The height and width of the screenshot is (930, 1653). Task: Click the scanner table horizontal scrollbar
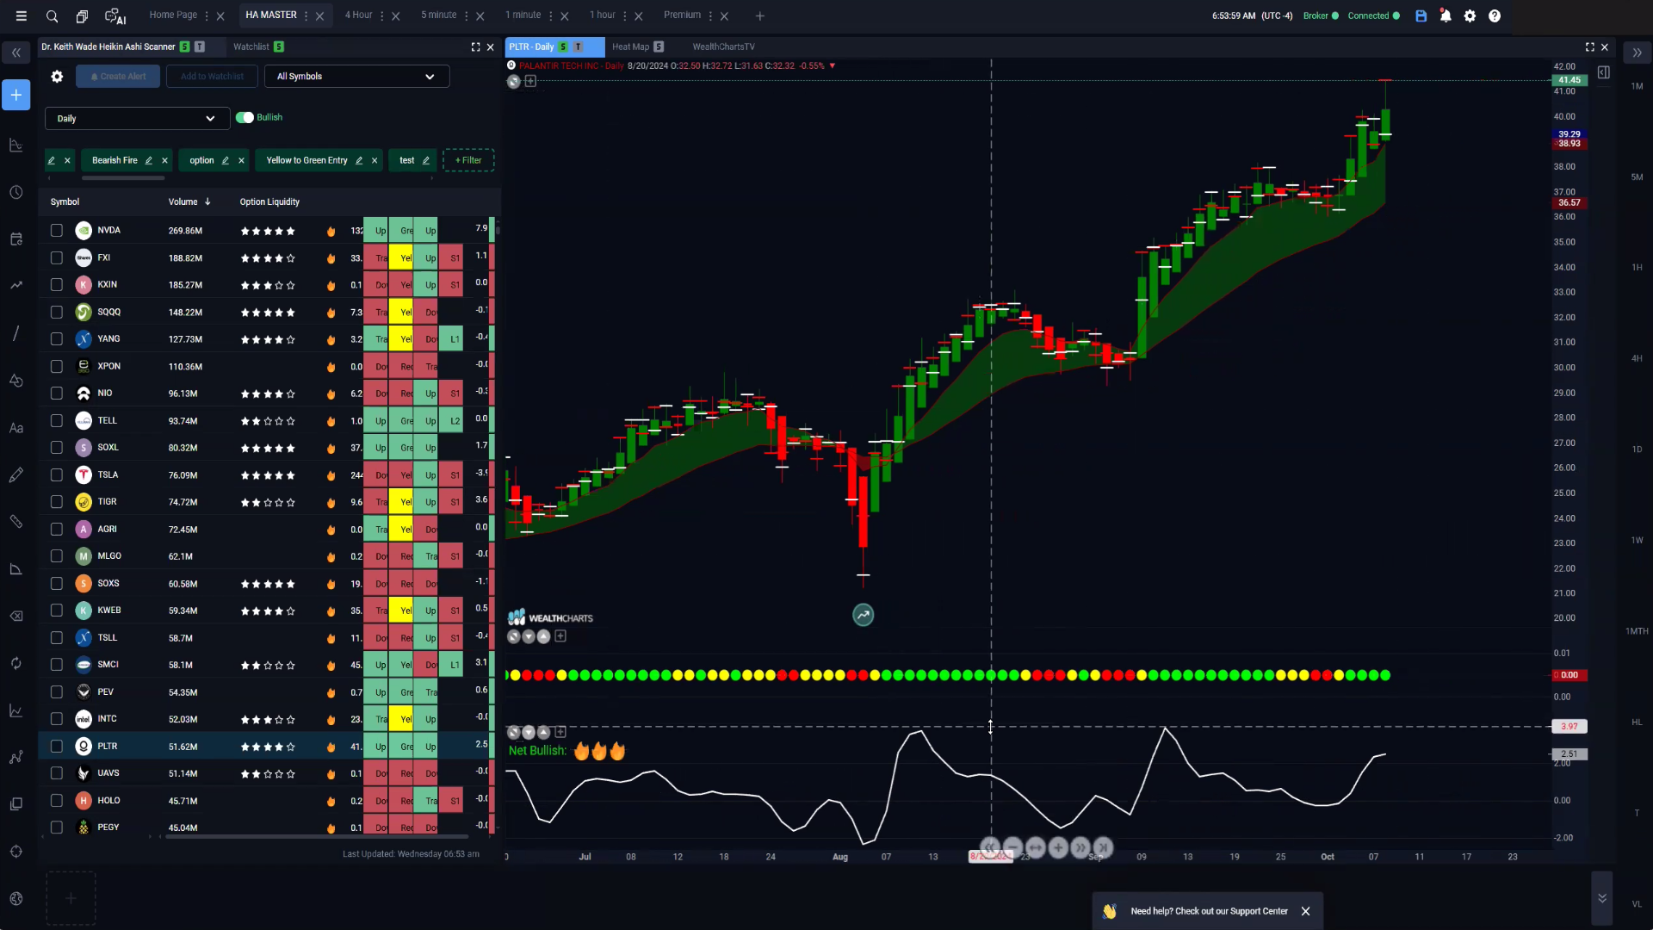tap(317, 836)
